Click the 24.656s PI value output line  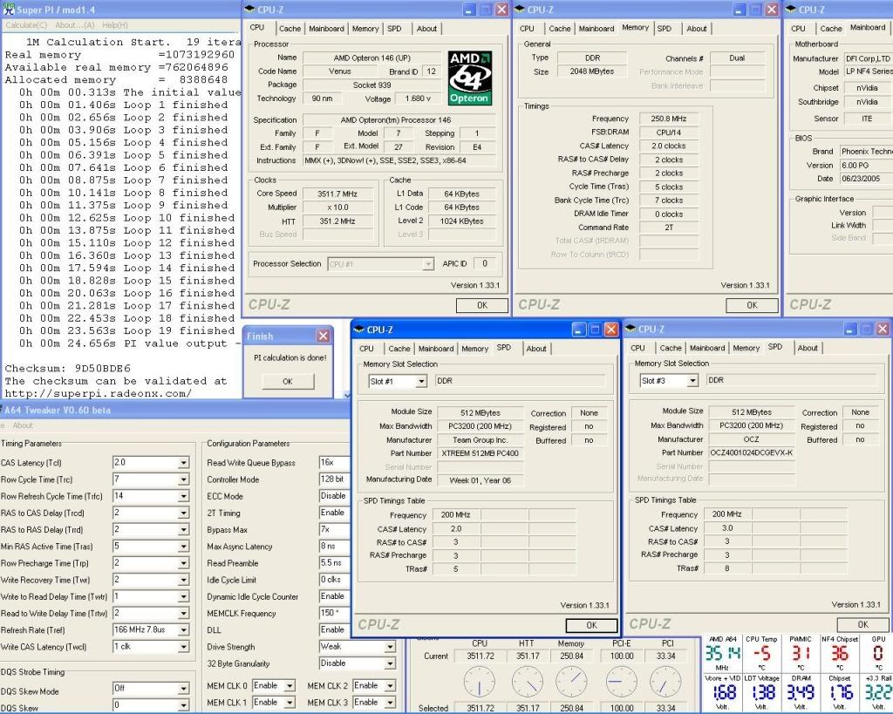coord(130,343)
